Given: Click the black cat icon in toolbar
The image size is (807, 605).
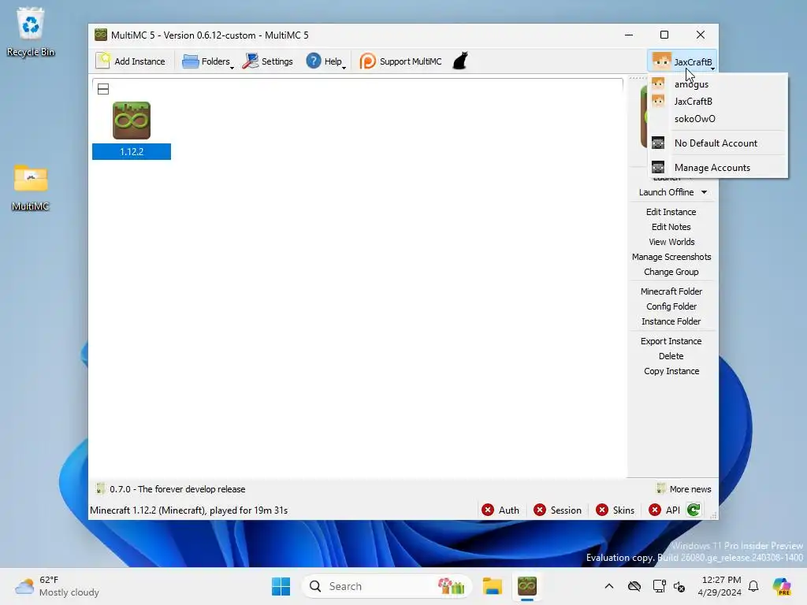Looking at the screenshot, I should tap(460, 61).
